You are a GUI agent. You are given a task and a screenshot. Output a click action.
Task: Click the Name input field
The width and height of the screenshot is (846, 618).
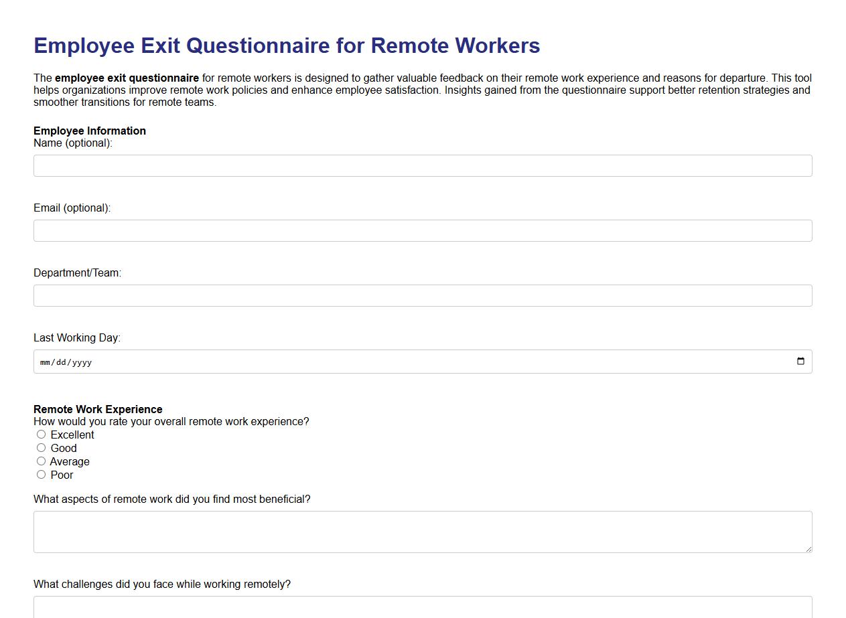(x=422, y=165)
